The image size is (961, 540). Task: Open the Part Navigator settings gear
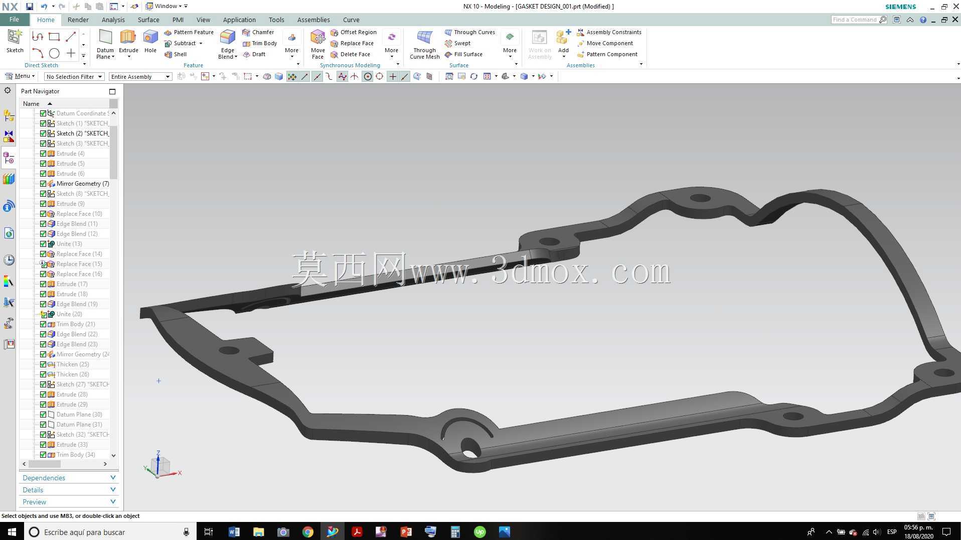click(8, 91)
